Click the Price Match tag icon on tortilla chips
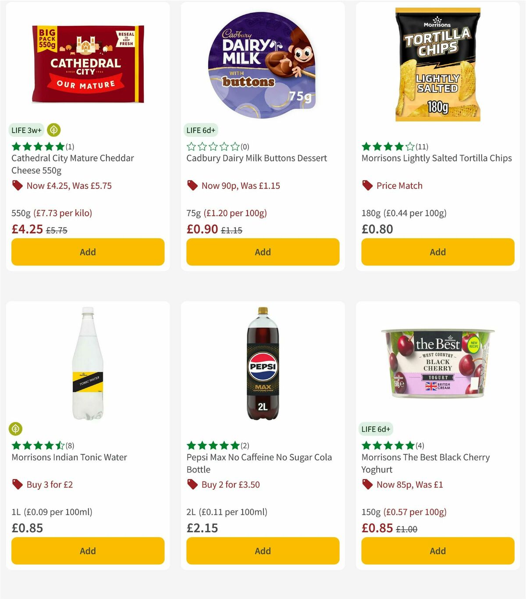Screen dimensions: 526x599 367,185
